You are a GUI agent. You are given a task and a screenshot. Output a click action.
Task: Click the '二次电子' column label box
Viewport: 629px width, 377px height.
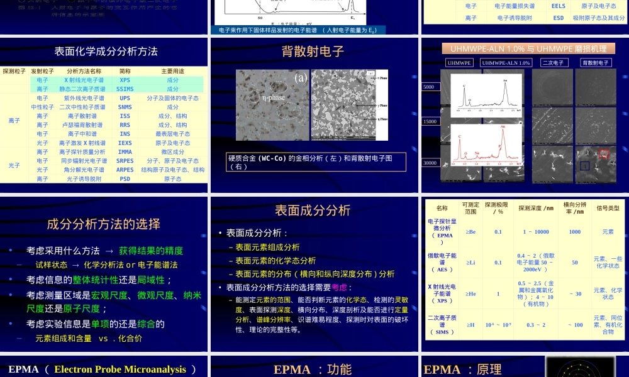[553, 63]
